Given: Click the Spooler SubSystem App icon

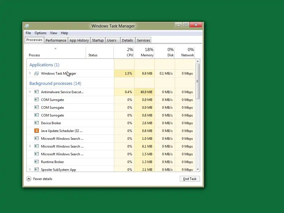Looking at the screenshot, I should [37, 169].
